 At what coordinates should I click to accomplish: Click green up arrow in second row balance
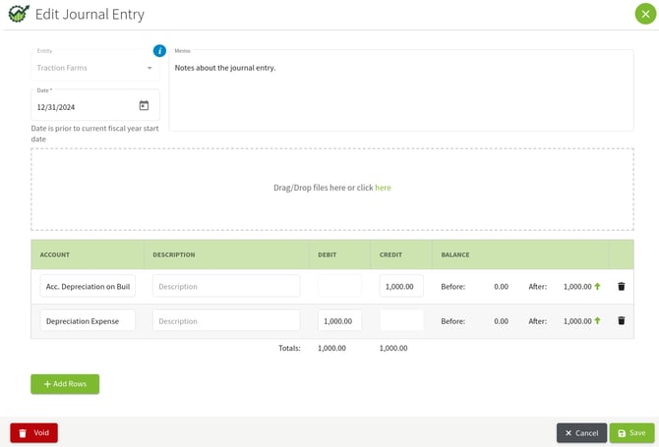click(x=597, y=321)
